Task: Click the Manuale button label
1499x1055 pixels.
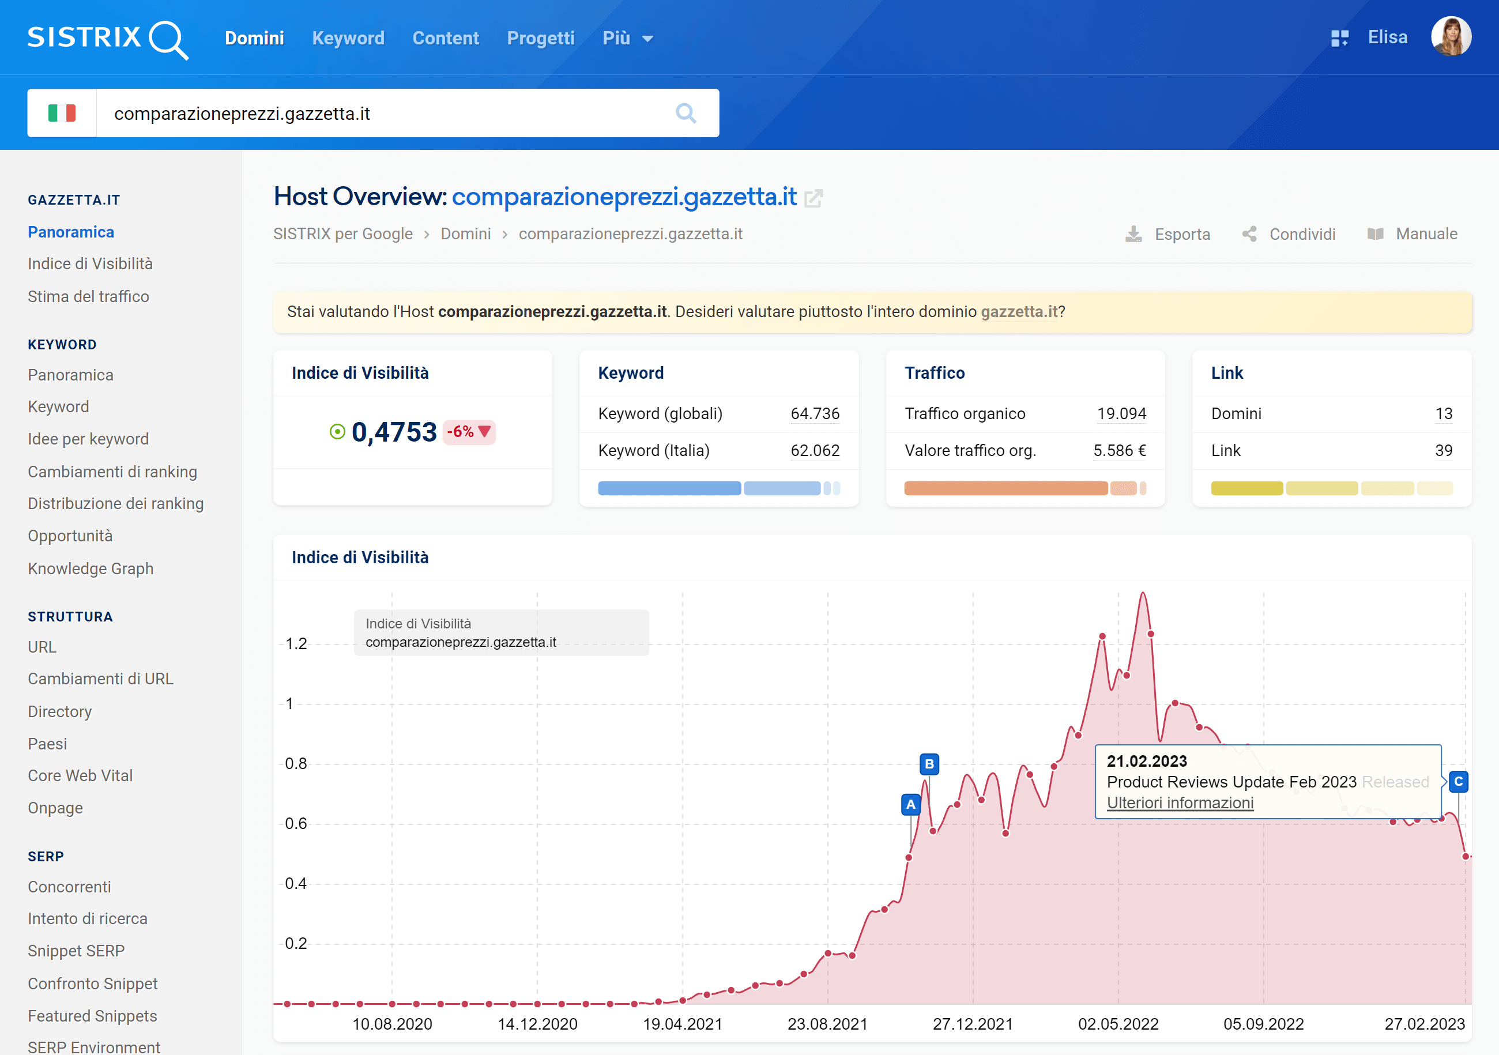Action: click(1426, 235)
